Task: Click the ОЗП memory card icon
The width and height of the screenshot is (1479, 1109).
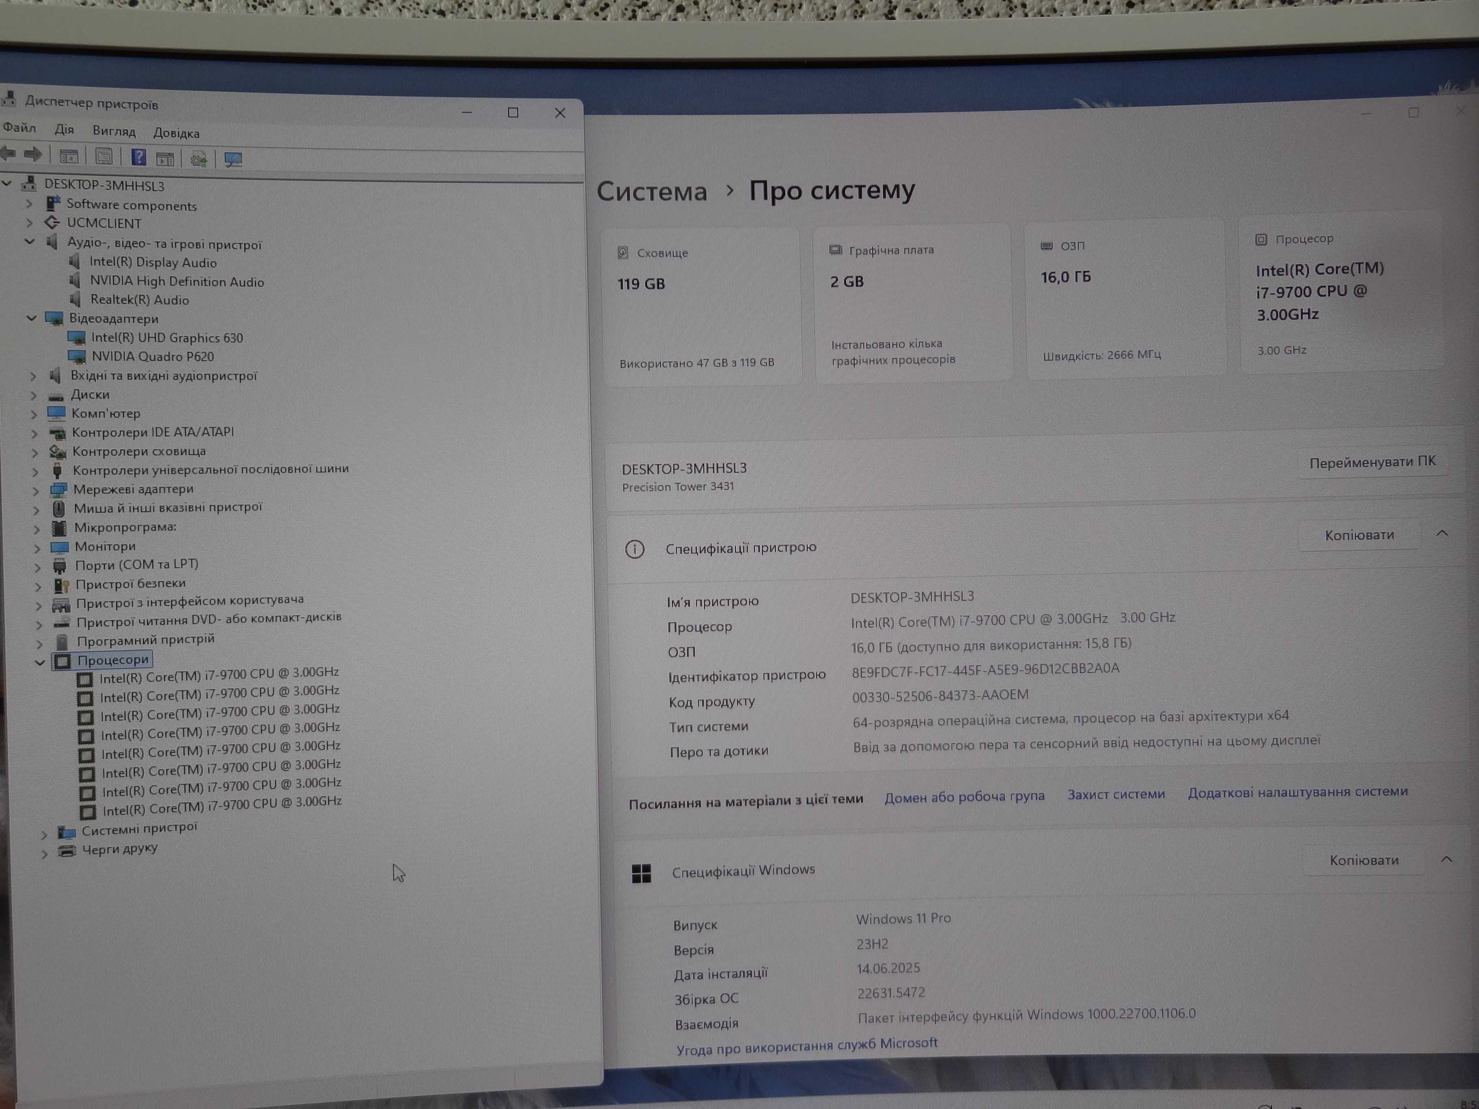Action: click(1046, 246)
